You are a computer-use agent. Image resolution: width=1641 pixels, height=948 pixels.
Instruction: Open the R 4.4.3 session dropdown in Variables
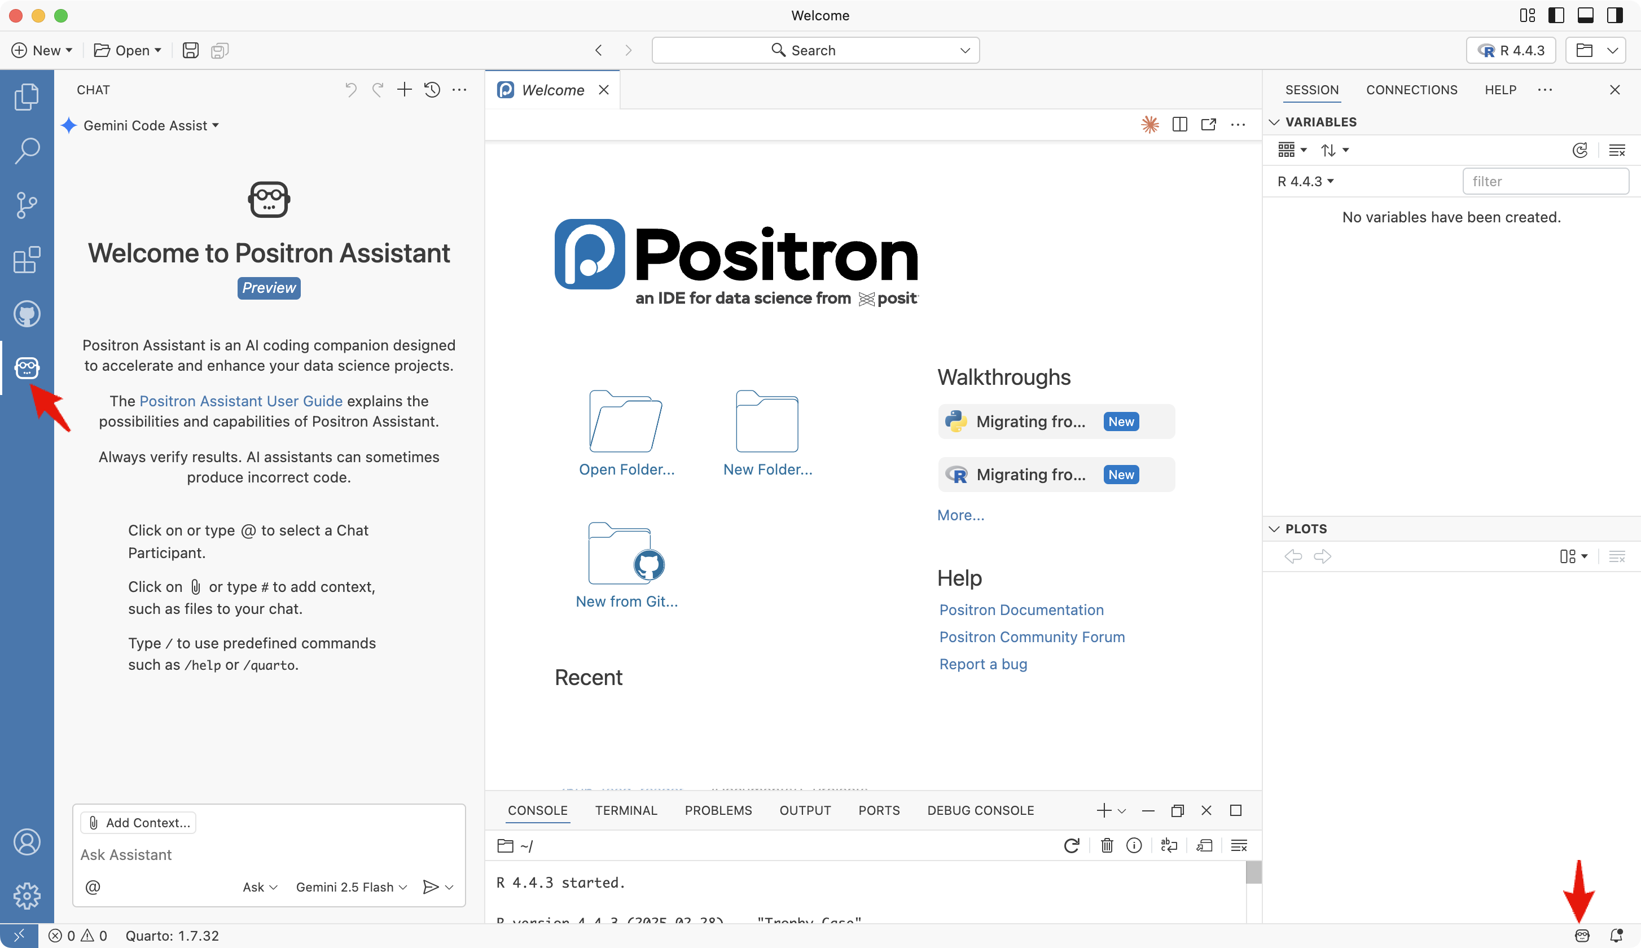click(x=1306, y=181)
